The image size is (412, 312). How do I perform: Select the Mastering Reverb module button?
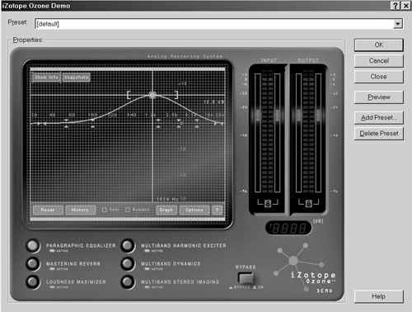click(x=33, y=263)
